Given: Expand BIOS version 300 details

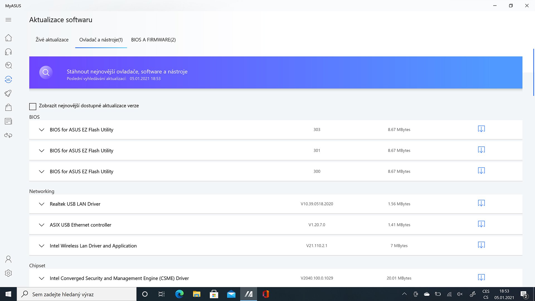Looking at the screenshot, I should [42, 172].
